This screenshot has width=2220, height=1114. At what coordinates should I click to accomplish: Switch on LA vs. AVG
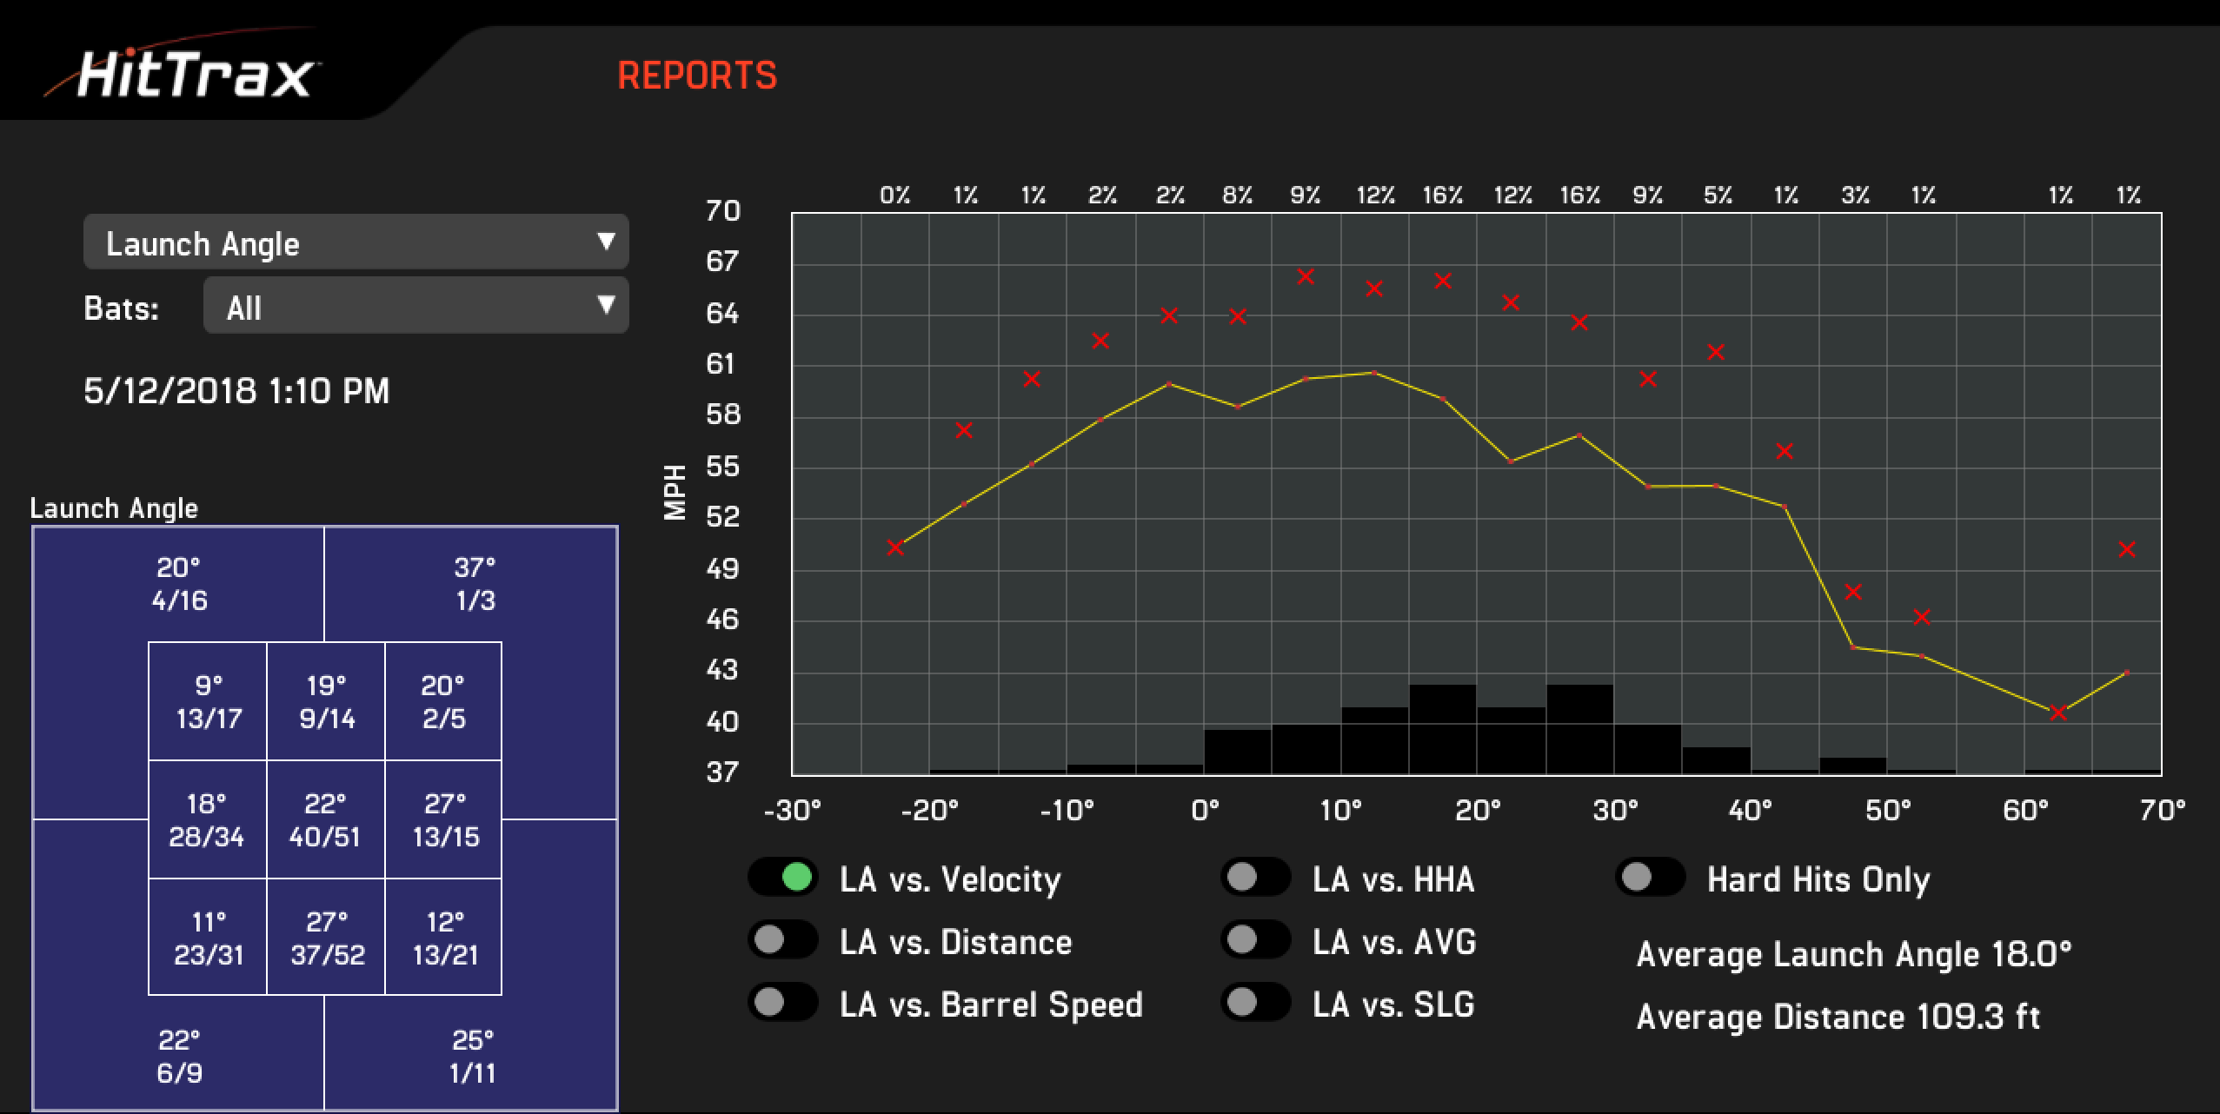(x=1256, y=940)
